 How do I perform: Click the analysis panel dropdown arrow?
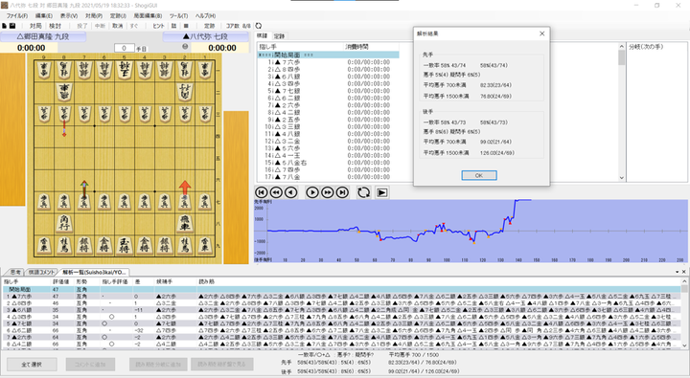click(x=678, y=272)
